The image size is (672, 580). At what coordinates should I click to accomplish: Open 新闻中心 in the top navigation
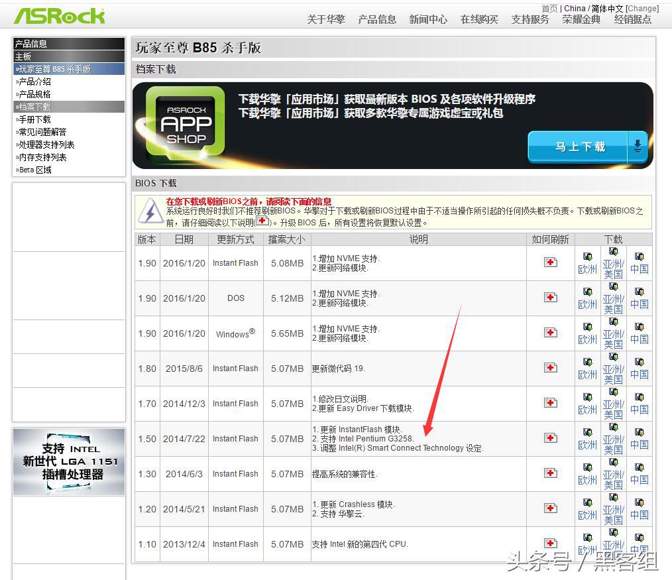click(x=428, y=19)
